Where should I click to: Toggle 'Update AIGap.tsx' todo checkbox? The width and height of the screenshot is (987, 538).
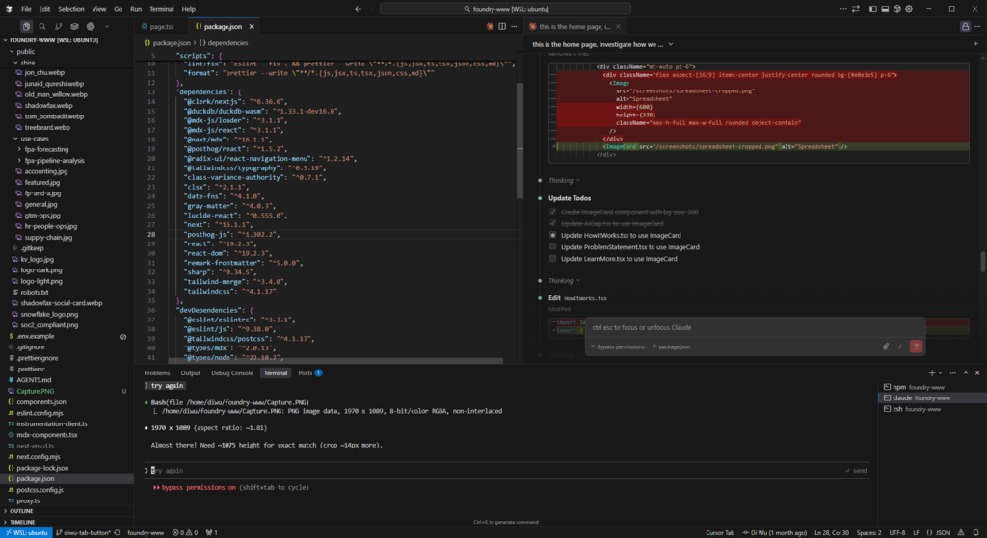click(552, 223)
